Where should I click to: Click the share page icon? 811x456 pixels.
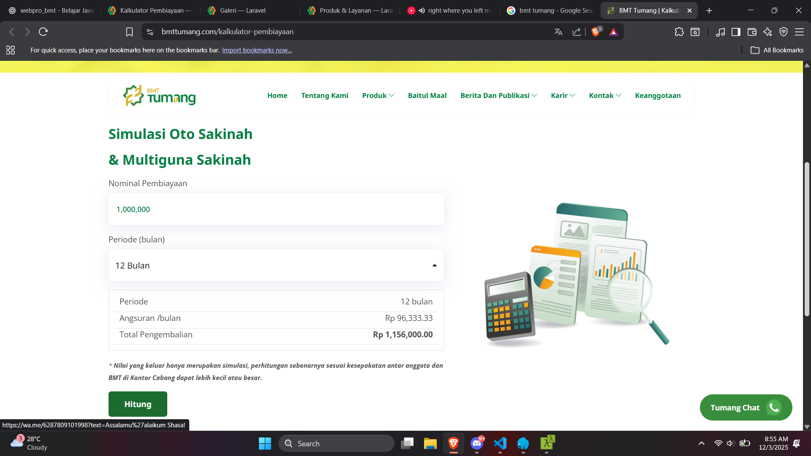click(x=577, y=32)
